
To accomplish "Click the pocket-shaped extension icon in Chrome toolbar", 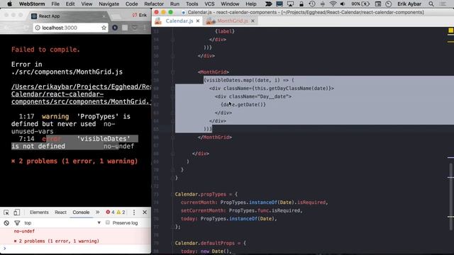I will click(135, 28).
